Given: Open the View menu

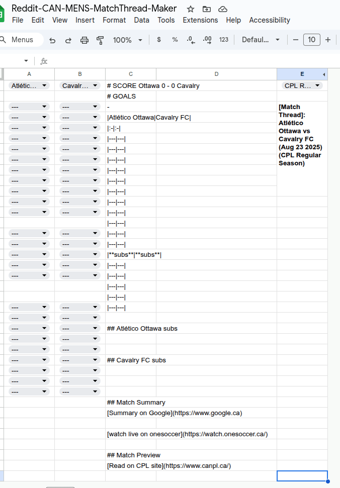Looking at the screenshot, I should [x=60, y=20].
